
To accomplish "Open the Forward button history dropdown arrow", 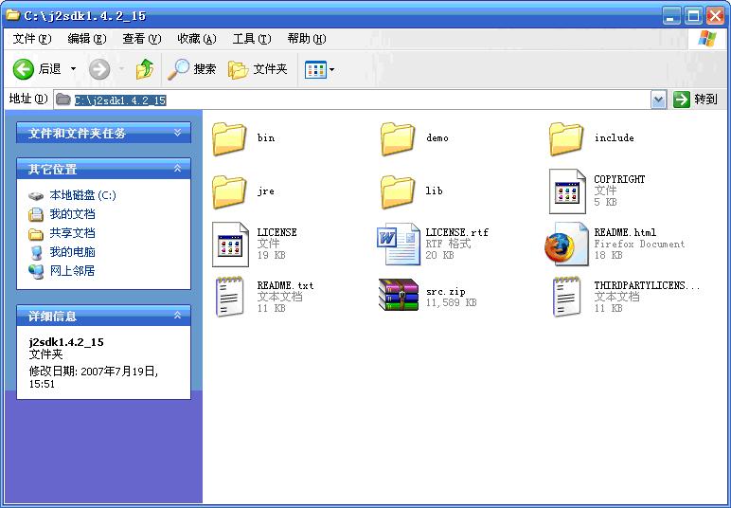I will coord(121,69).
